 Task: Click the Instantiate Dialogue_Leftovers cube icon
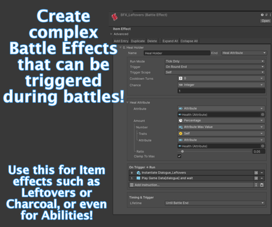(139, 173)
